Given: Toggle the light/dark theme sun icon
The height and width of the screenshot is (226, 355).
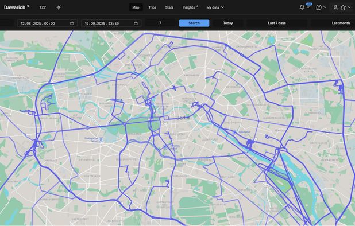Looking at the screenshot, I should pyautogui.click(x=59, y=7).
